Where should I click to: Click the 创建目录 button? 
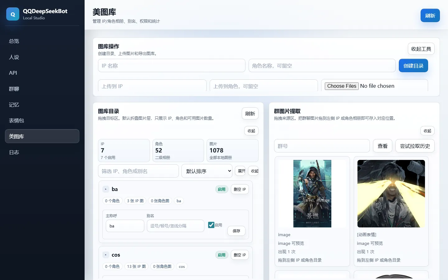[x=413, y=66]
